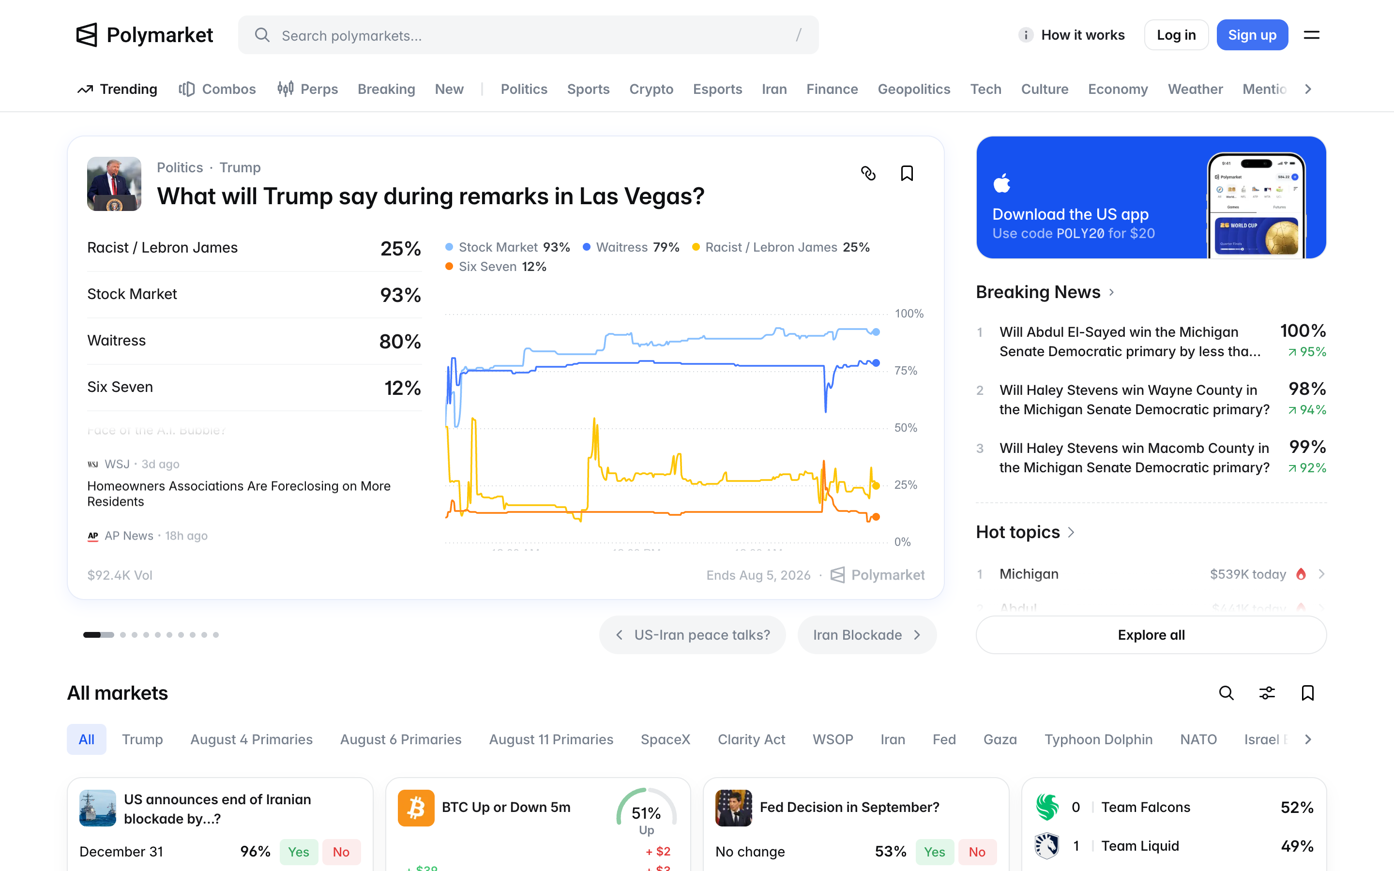The image size is (1394, 871).
Task: Click Trump thumbnail on featured market
Action: (x=114, y=184)
